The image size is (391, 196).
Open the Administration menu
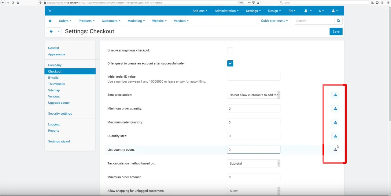tap(227, 11)
